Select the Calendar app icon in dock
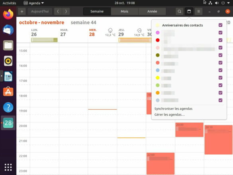This screenshot has height=175, width=233. click(8, 123)
